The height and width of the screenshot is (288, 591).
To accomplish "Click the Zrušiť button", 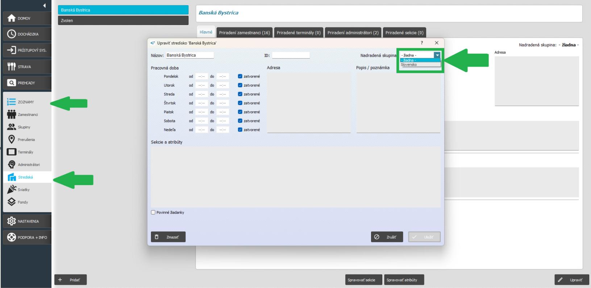I will pos(387,237).
